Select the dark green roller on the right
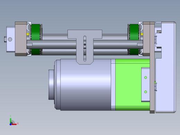The width and height of the screenshot is (180, 135). 134,39
